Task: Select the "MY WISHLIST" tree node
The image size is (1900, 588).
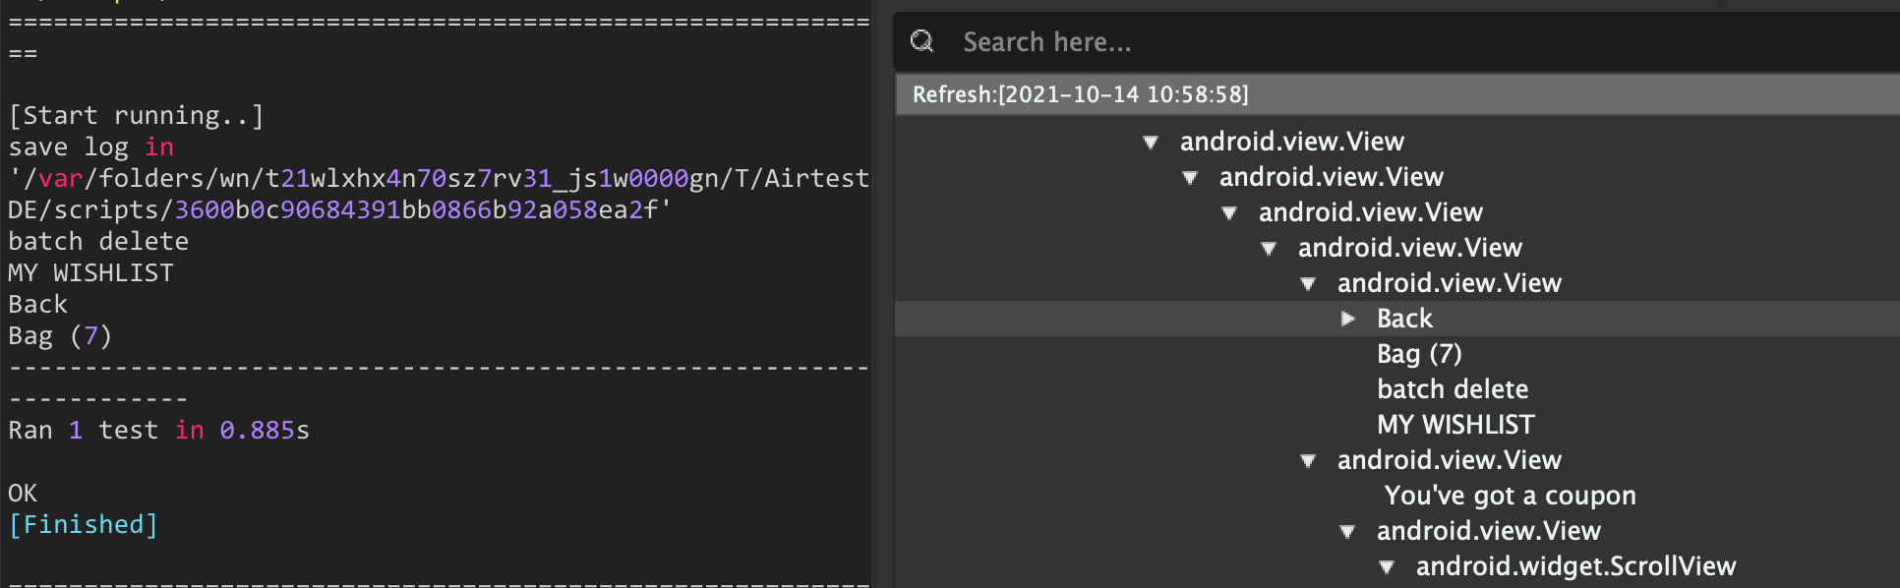Action: pos(1455,425)
